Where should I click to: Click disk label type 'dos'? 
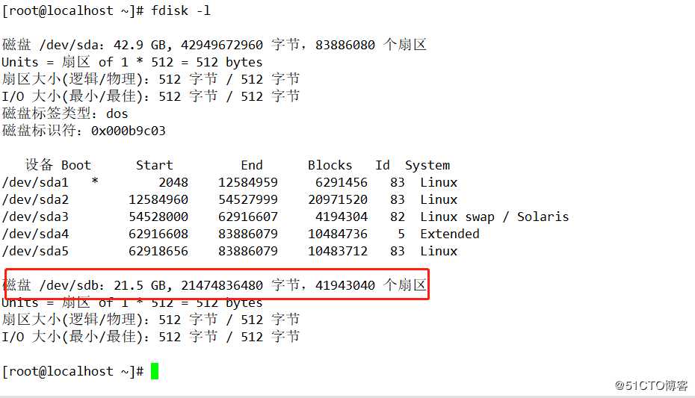click(x=117, y=114)
